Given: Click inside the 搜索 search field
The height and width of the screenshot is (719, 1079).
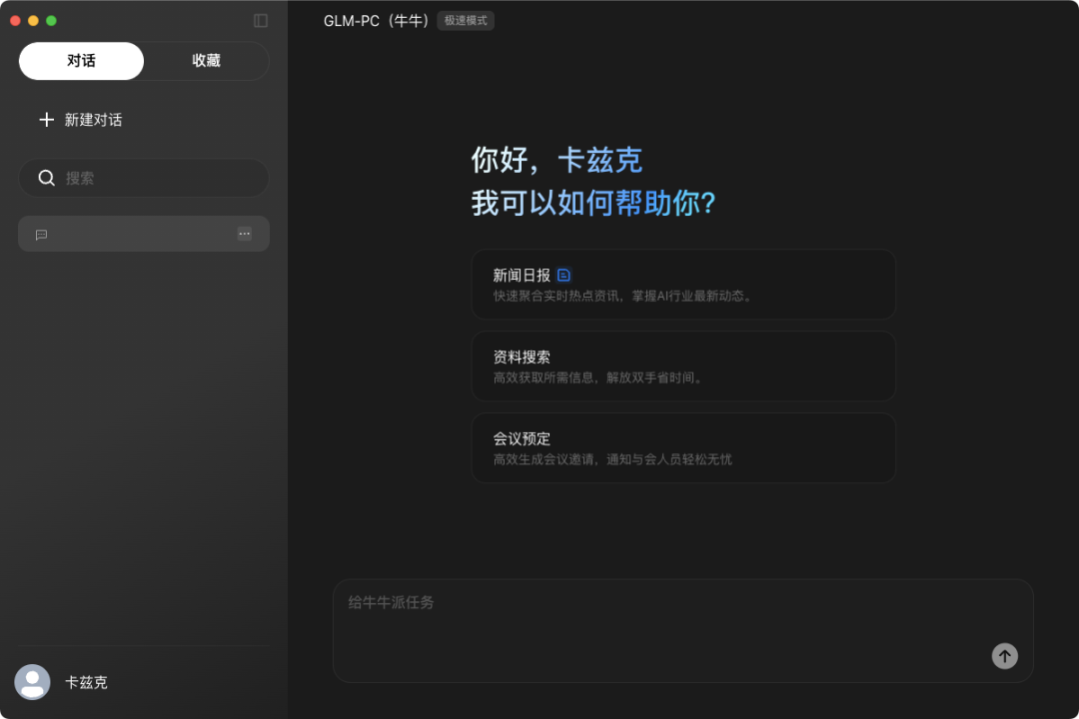Looking at the screenshot, I should (x=144, y=178).
